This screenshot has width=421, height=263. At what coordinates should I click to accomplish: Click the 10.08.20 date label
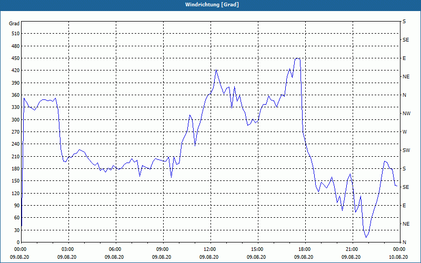[398, 257]
